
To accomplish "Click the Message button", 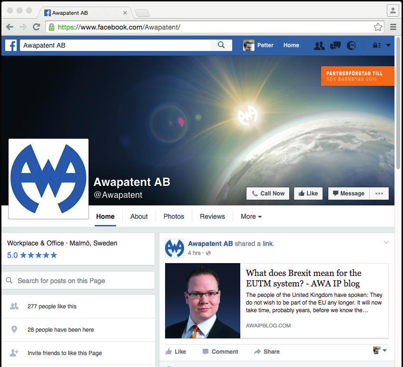I will [349, 194].
